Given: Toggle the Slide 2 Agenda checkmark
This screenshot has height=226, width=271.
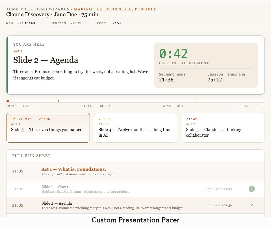Looking at the screenshot, I should click(252, 205).
